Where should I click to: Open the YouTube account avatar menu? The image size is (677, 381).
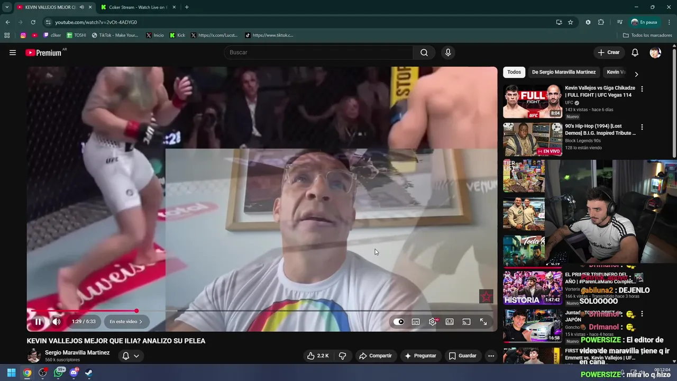point(655,52)
